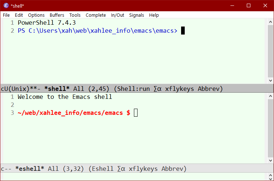274x181 pixels.
Task: Click the red ~/web/xahlee_info eshell prompt
Action: (x=74, y=113)
